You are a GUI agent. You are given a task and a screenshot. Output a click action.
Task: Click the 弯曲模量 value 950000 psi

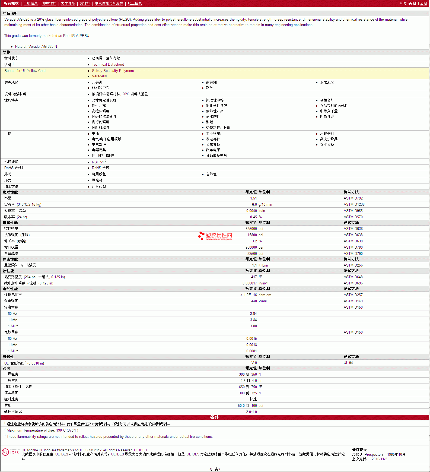click(254, 247)
